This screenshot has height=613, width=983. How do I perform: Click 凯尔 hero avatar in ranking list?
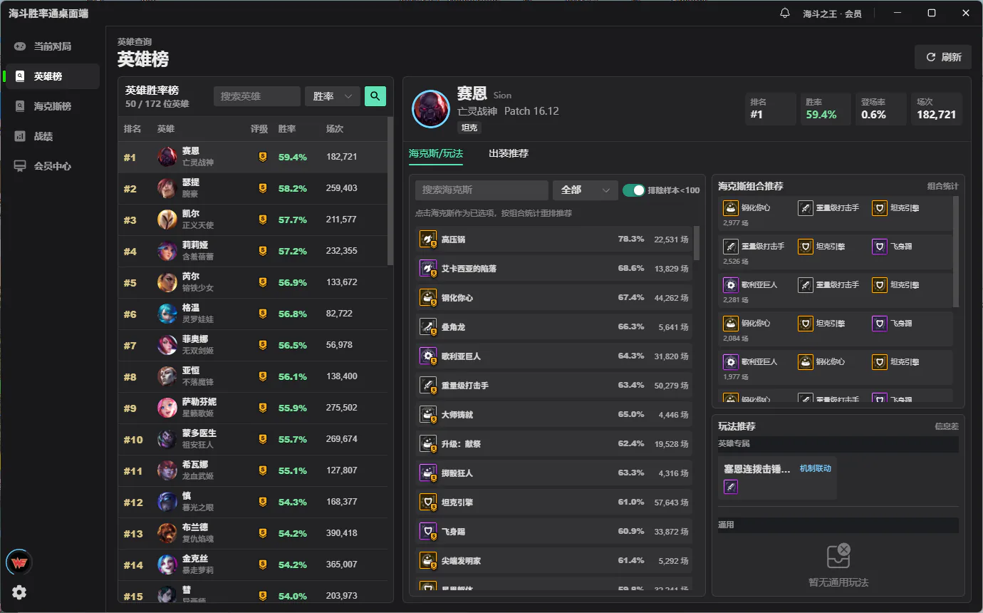(x=167, y=220)
